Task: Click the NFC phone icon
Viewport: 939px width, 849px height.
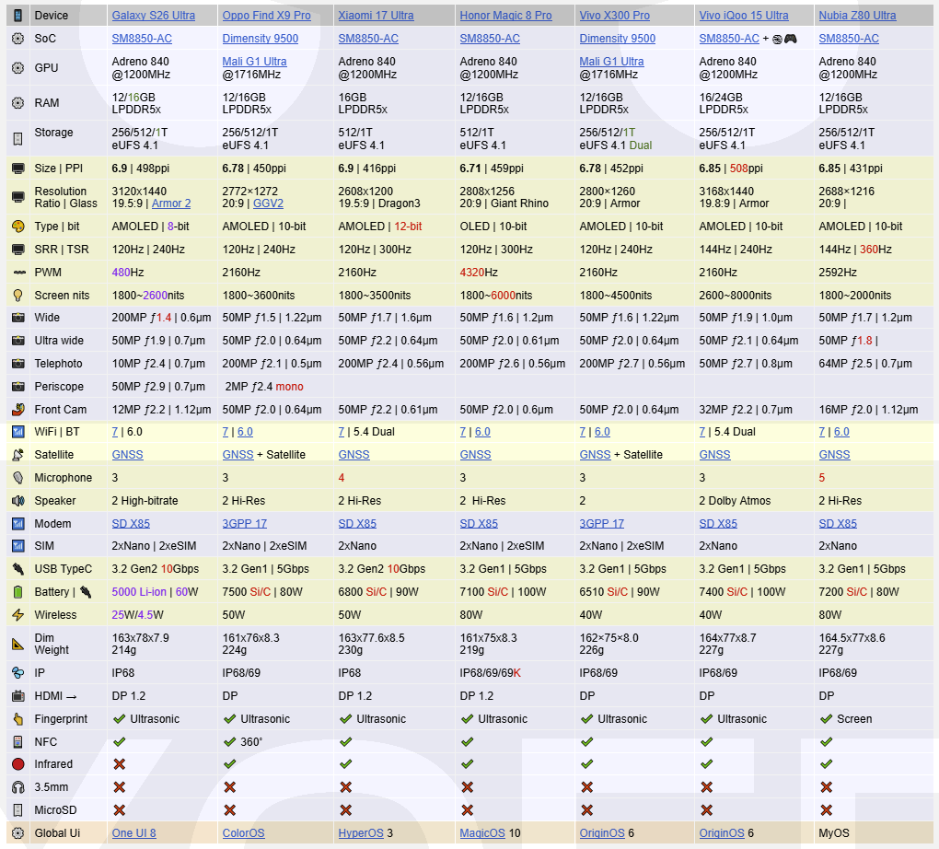Action: point(18,742)
